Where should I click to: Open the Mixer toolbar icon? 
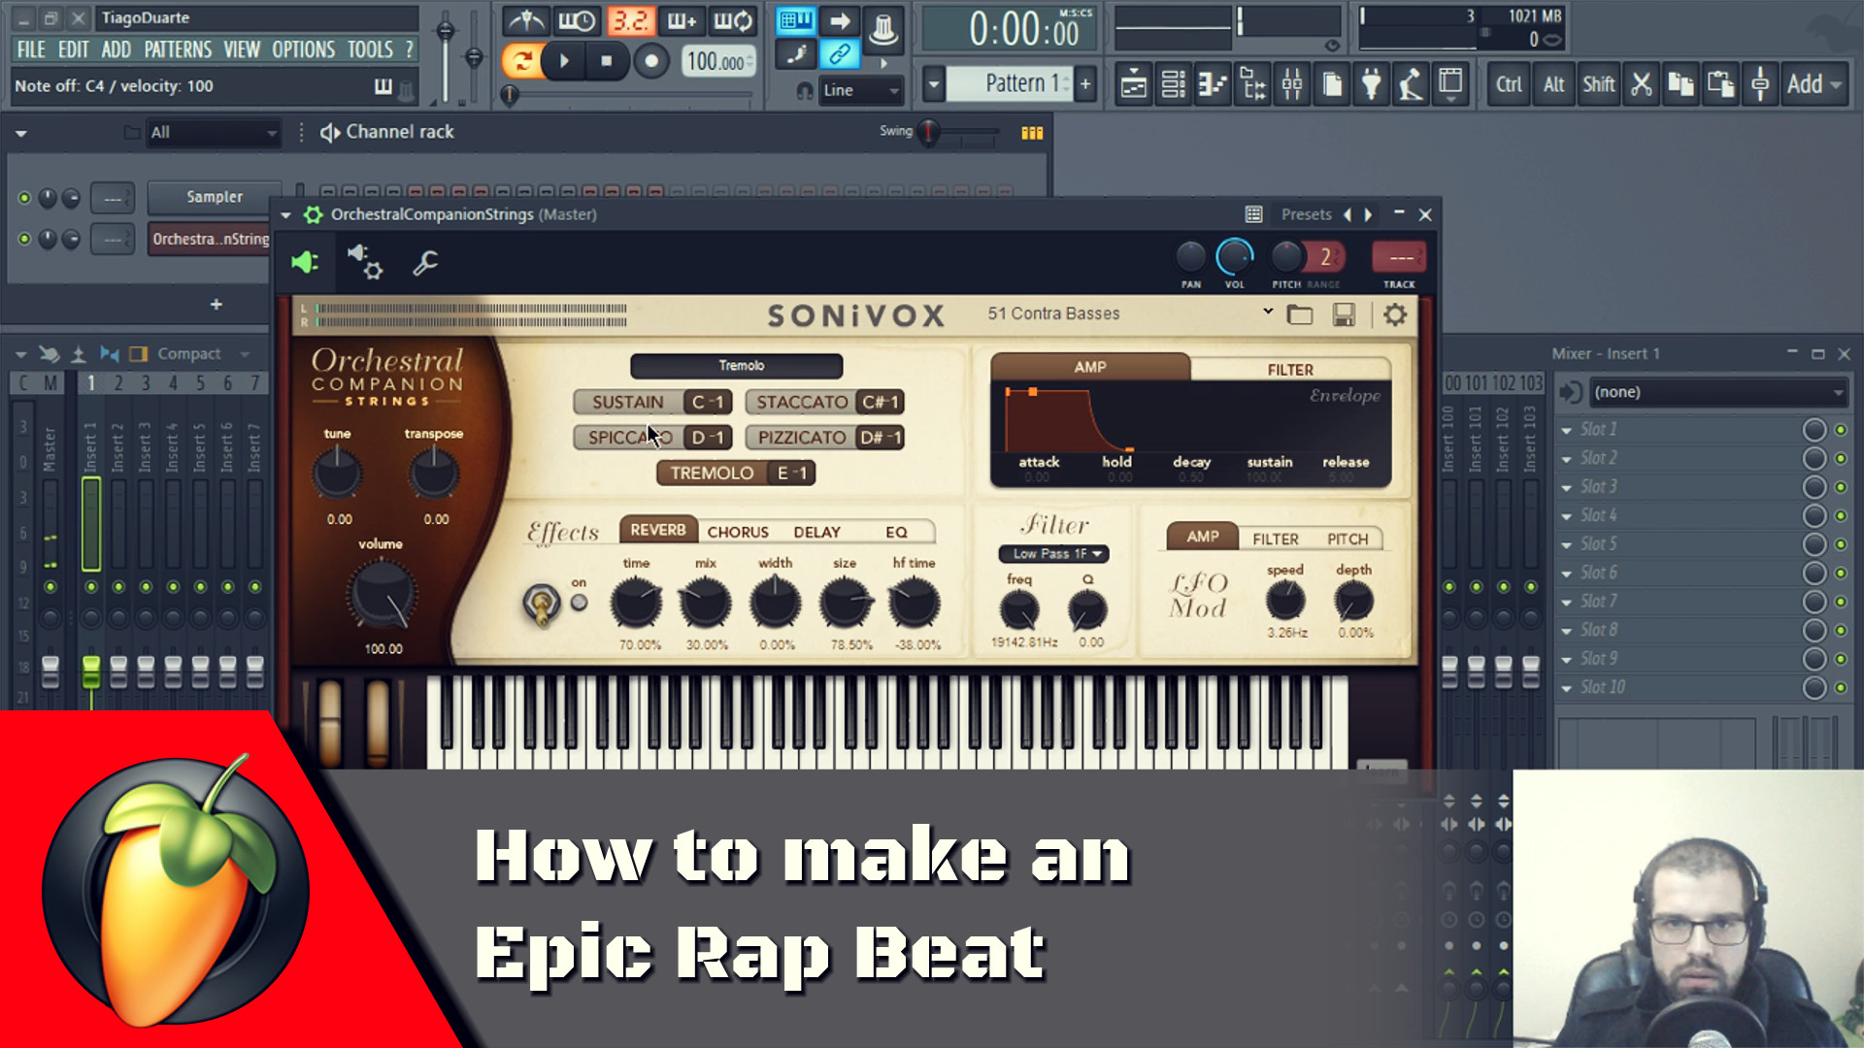pos(1292,84)
